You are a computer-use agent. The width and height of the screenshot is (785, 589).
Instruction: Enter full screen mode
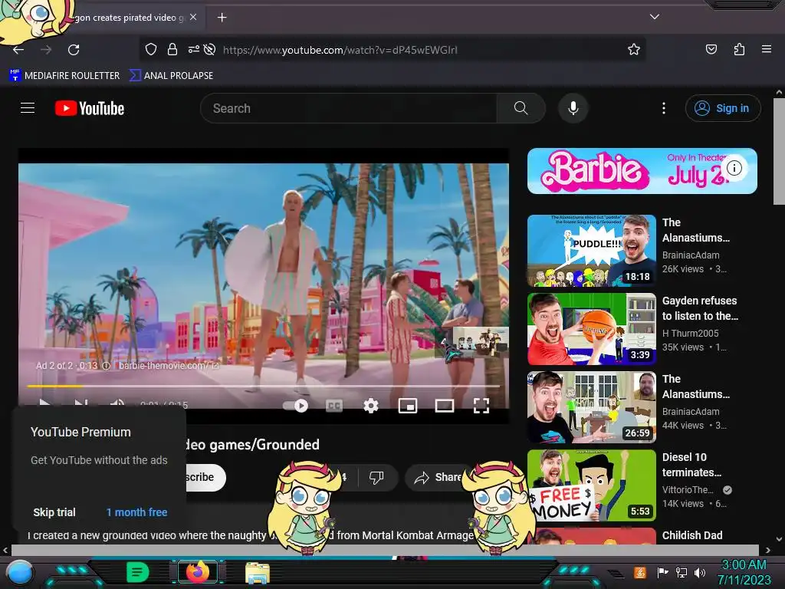coord(481,406)
